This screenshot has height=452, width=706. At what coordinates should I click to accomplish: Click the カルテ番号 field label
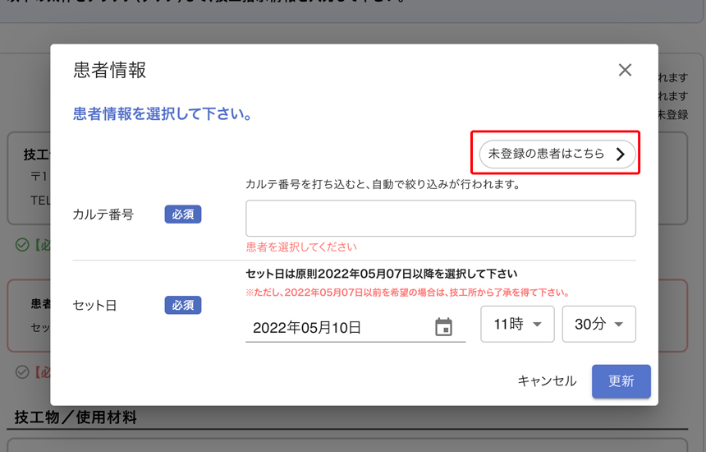click(103, 214)
